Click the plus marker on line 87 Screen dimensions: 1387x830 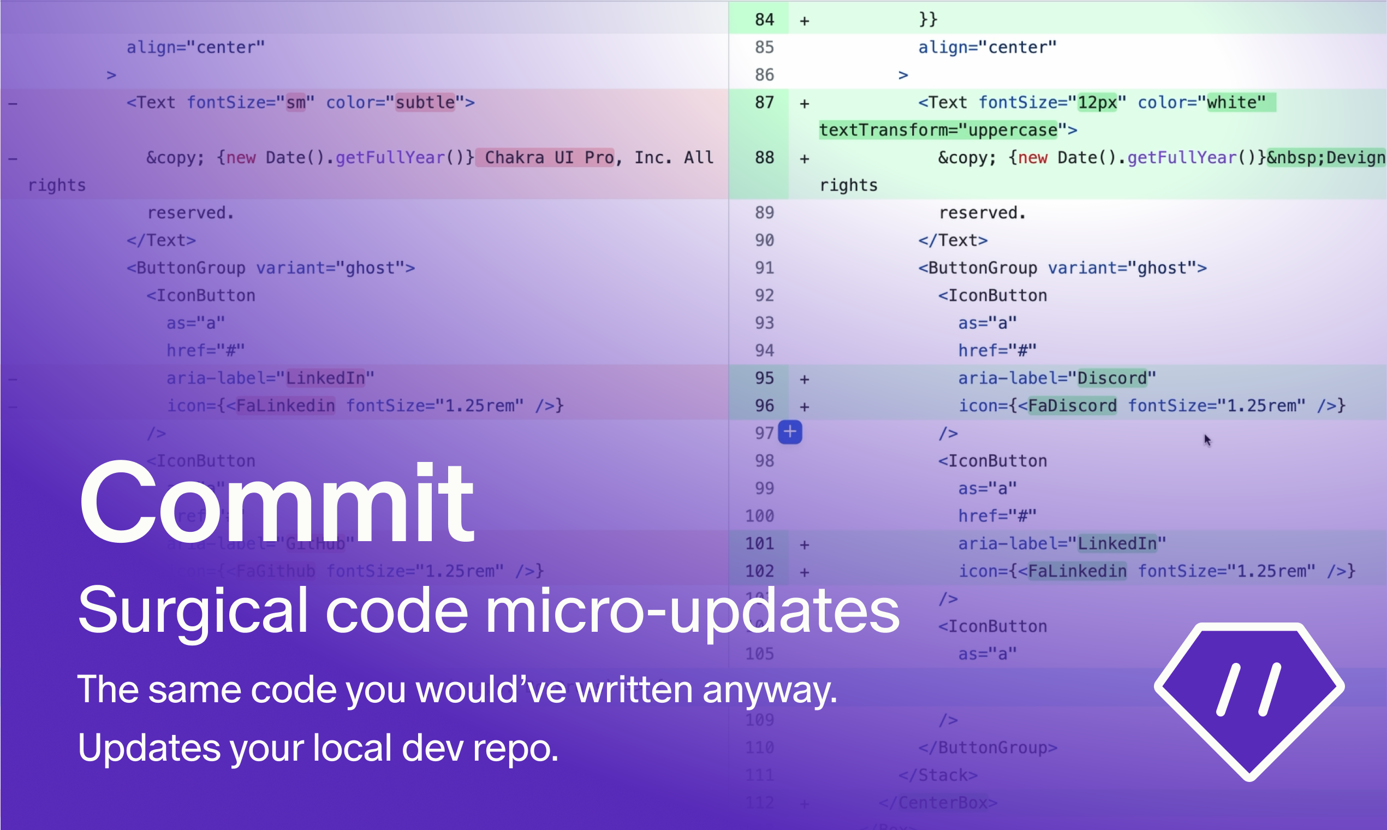click(804, 103)
